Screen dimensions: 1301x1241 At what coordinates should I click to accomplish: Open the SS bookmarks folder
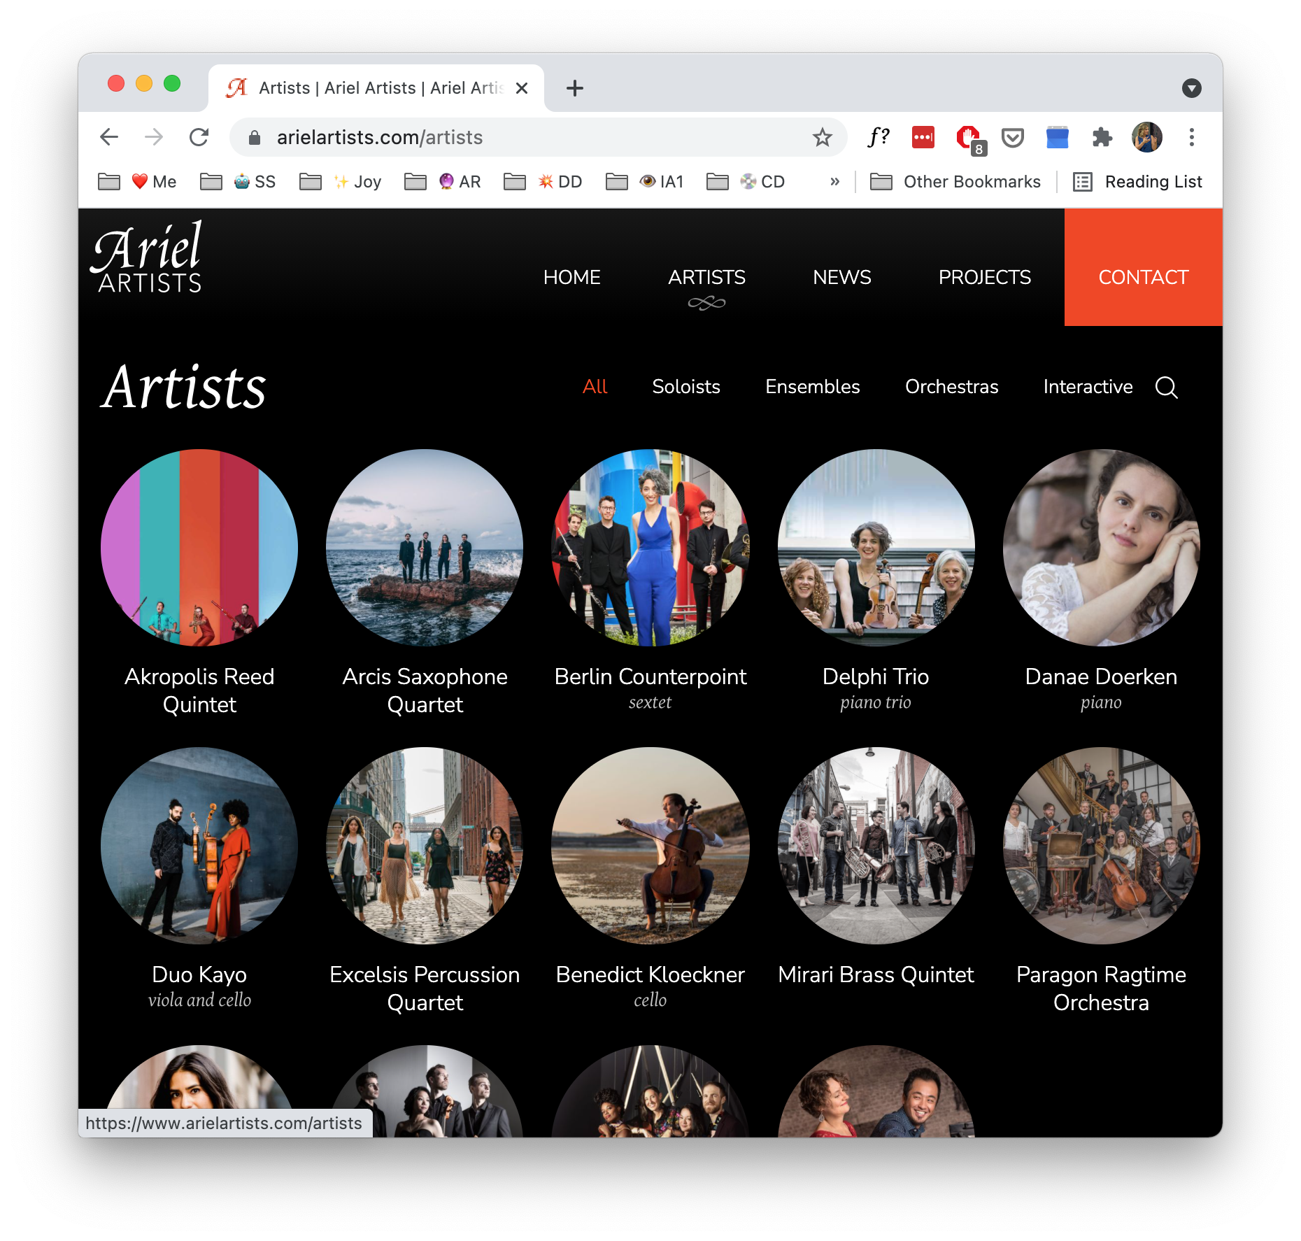pyautogui.click(x=239, y=182)
